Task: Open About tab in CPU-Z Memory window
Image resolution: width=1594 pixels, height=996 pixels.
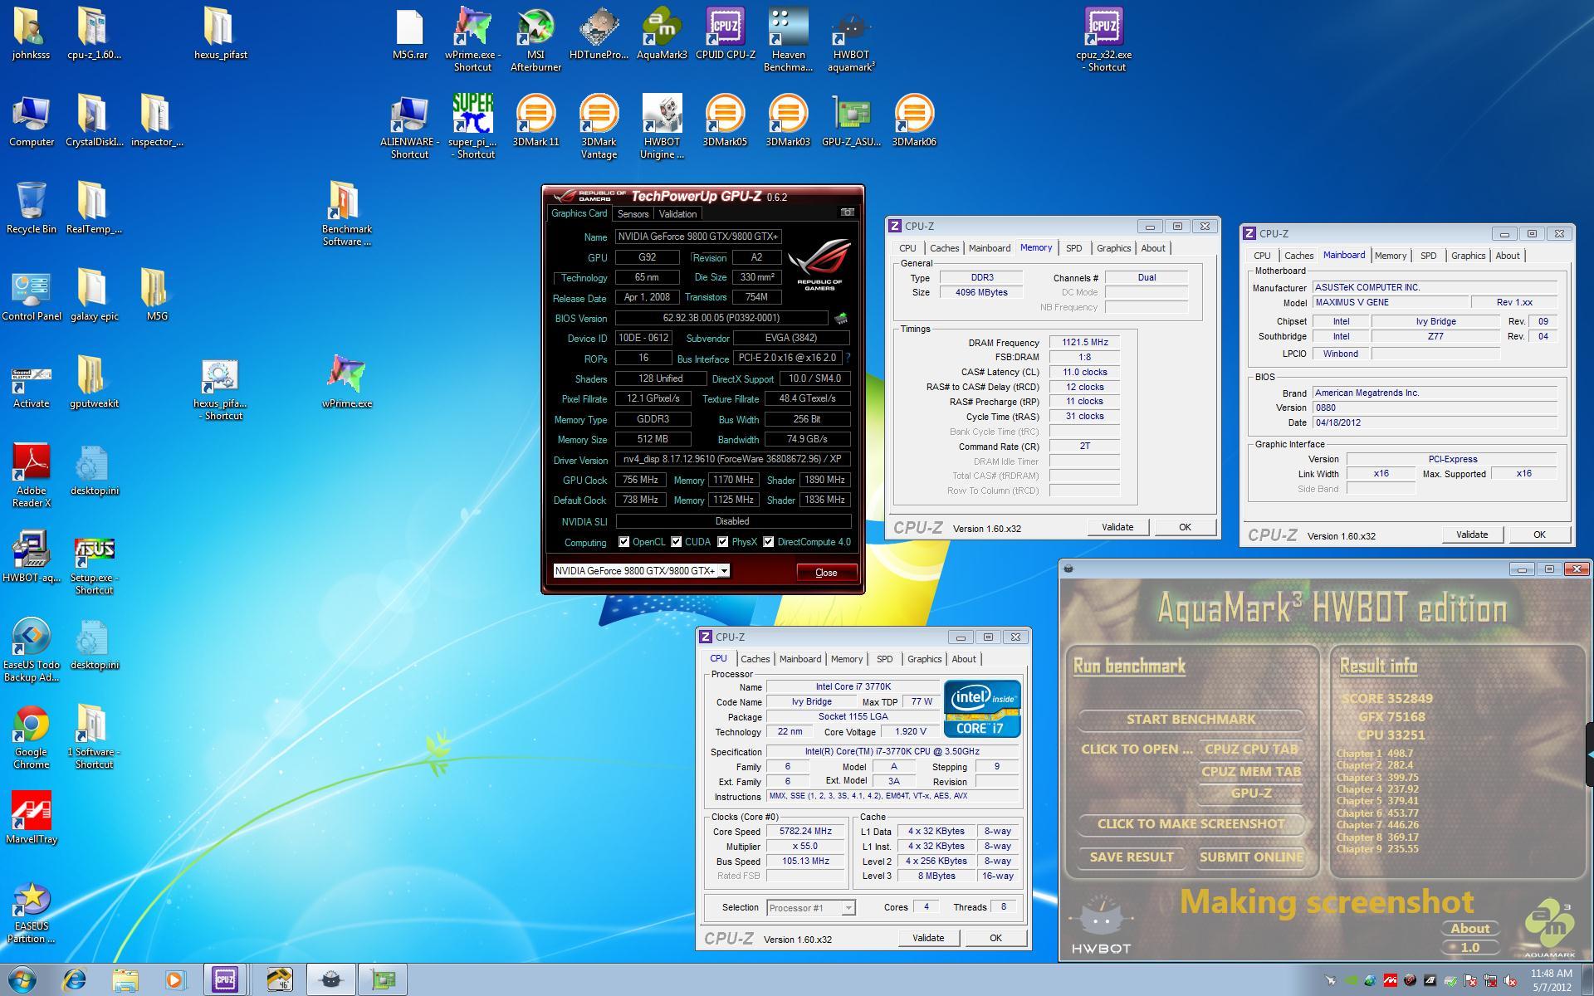Action: [x=1152, y=248]
